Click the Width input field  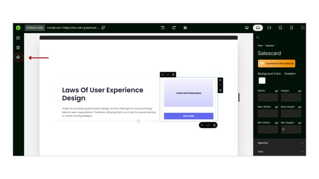pyautogui.click(x=267, y=97)
